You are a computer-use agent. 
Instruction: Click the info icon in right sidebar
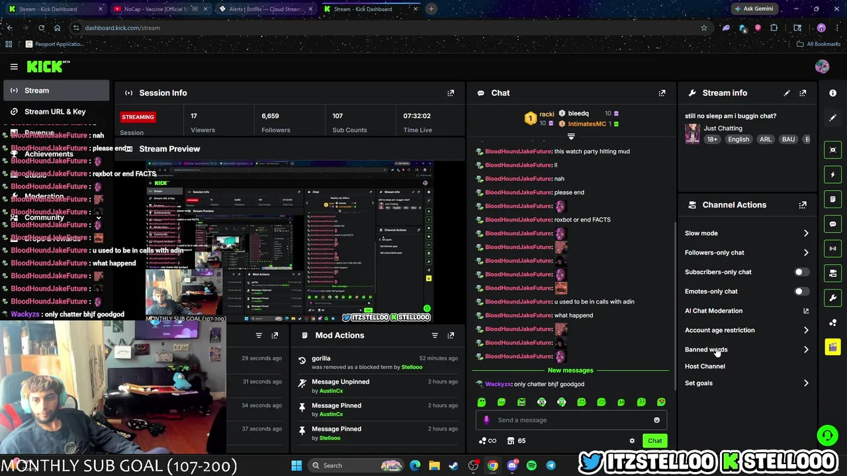click(832, 93)
